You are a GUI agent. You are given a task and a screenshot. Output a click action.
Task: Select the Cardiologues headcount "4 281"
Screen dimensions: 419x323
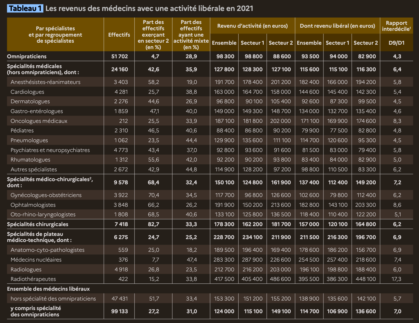(121, 92)
